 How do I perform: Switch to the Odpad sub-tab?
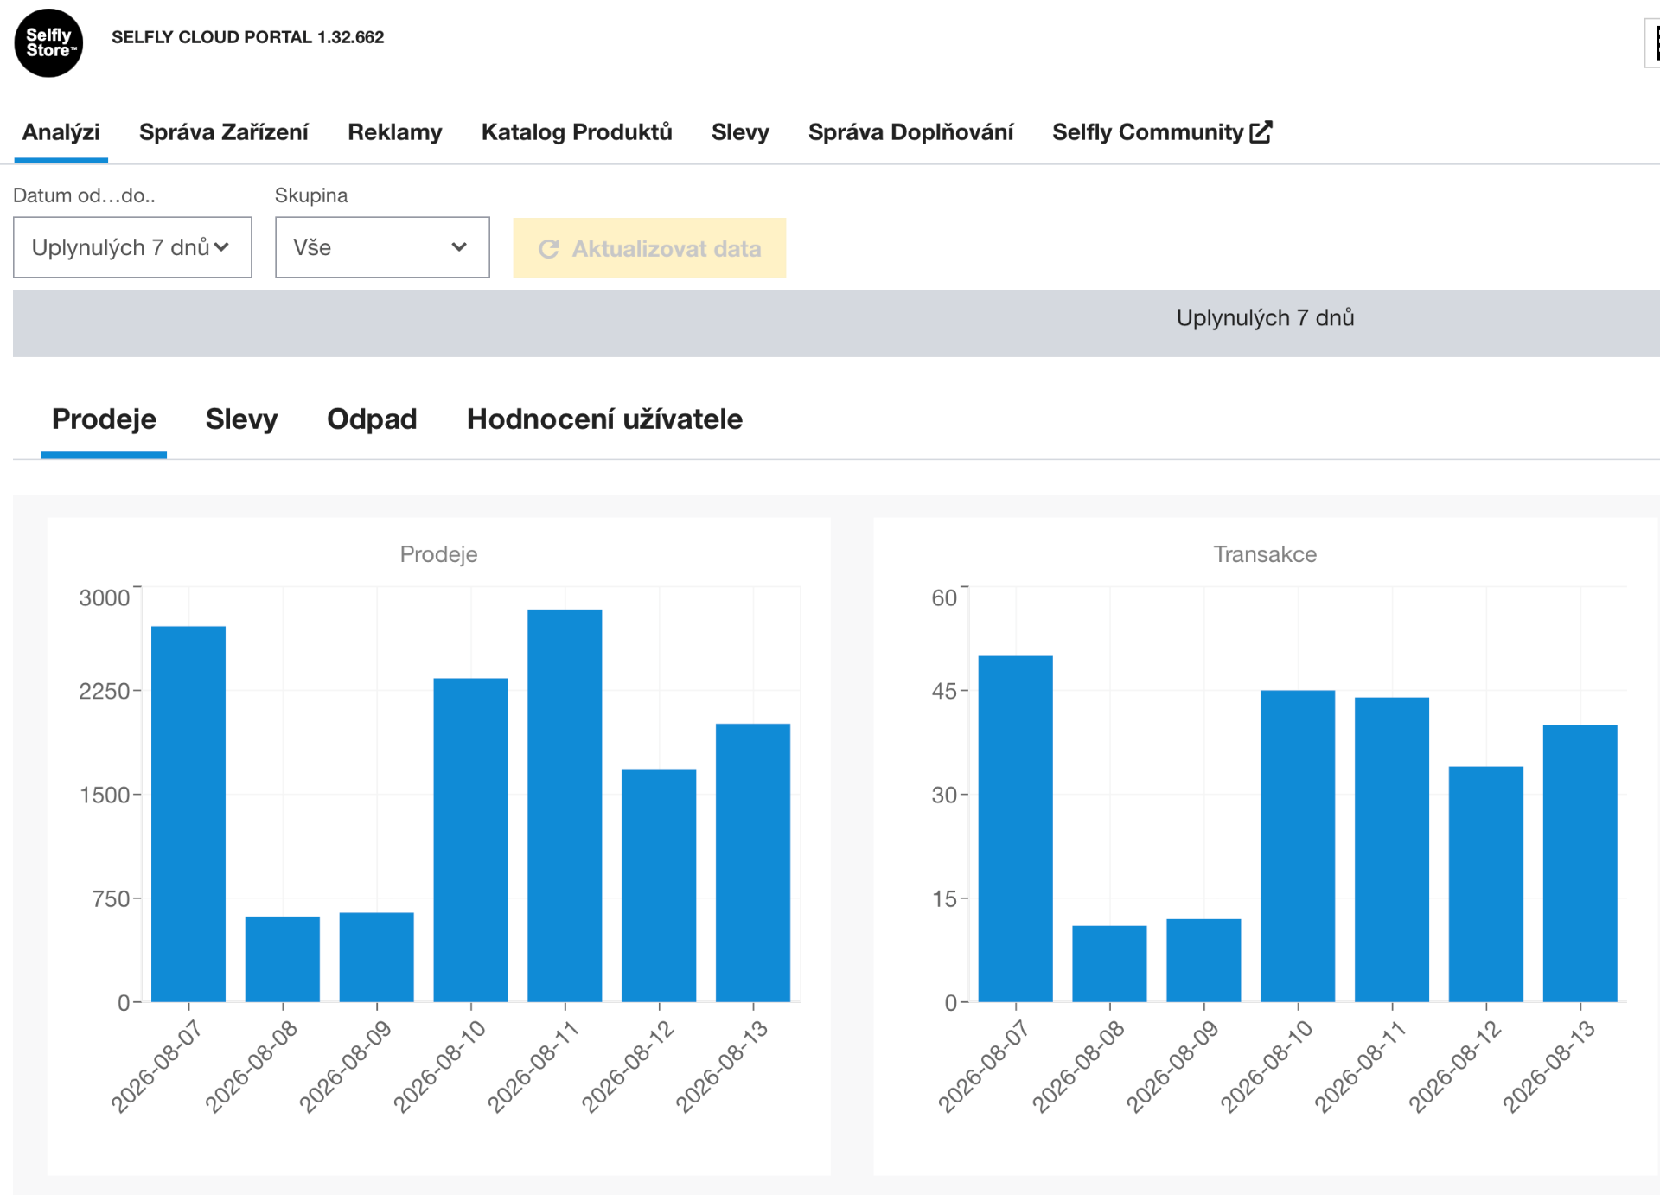tap(372, 419)
